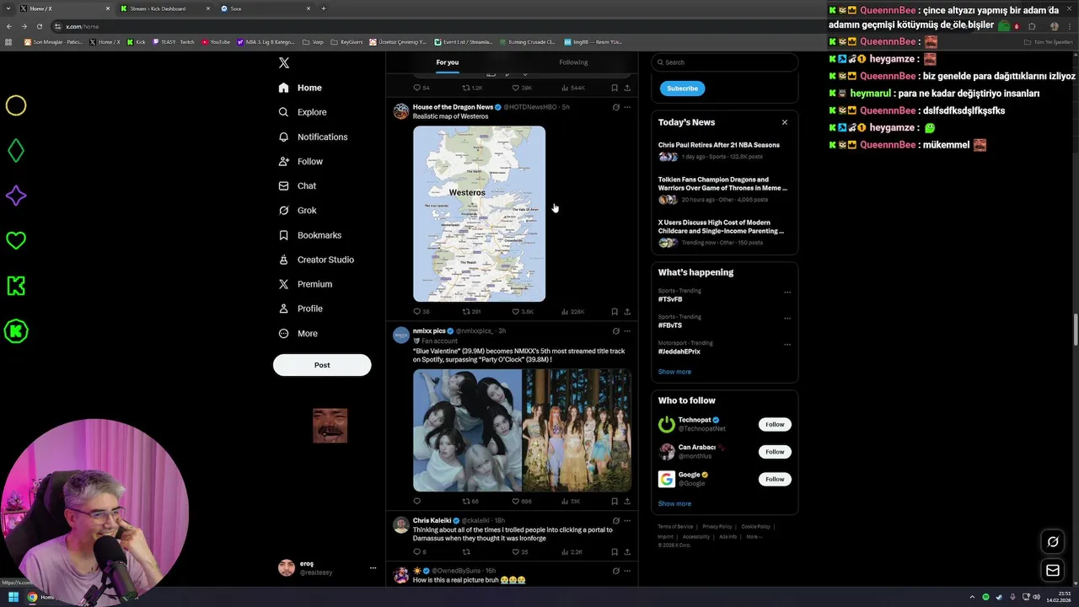This screenshot has height=607, width=1079.
Task: Share the Chris Kaleiki post
Action: (x=627, y=552)
